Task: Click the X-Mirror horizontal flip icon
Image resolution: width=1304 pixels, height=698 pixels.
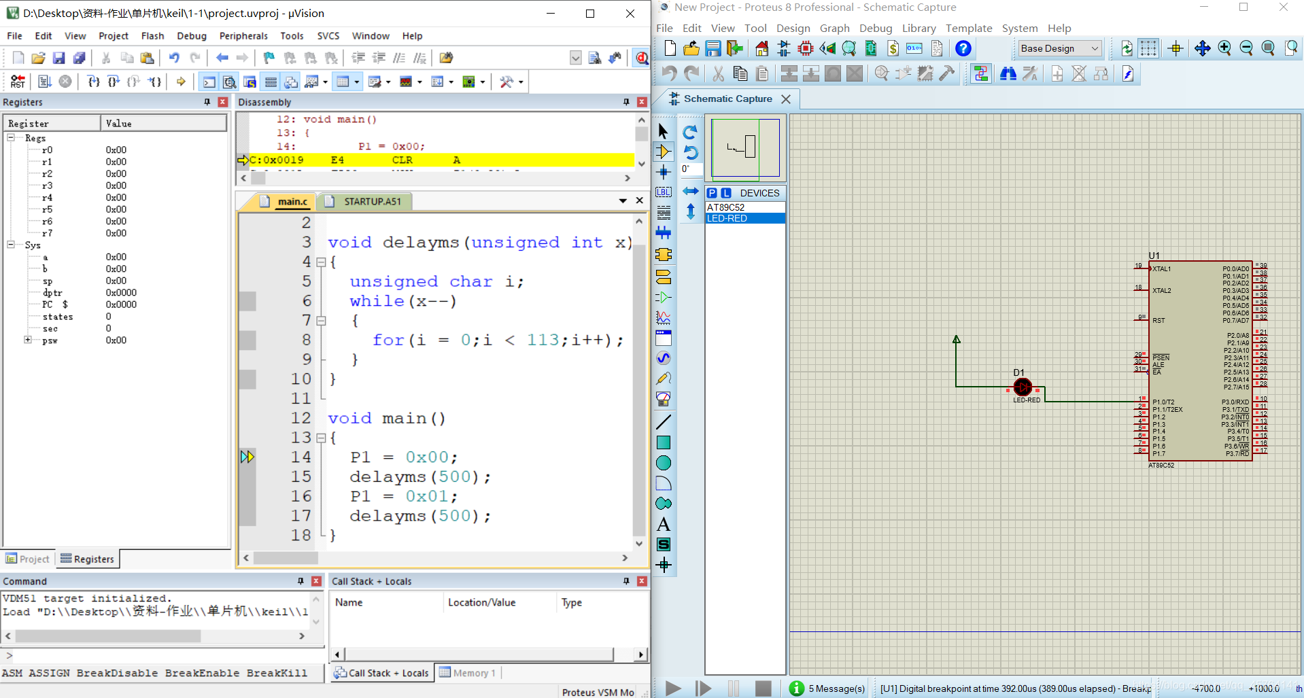Action: click(690, 191)
